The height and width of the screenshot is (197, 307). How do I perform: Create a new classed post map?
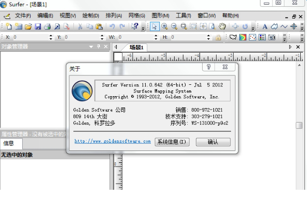[x=262, y=37]
